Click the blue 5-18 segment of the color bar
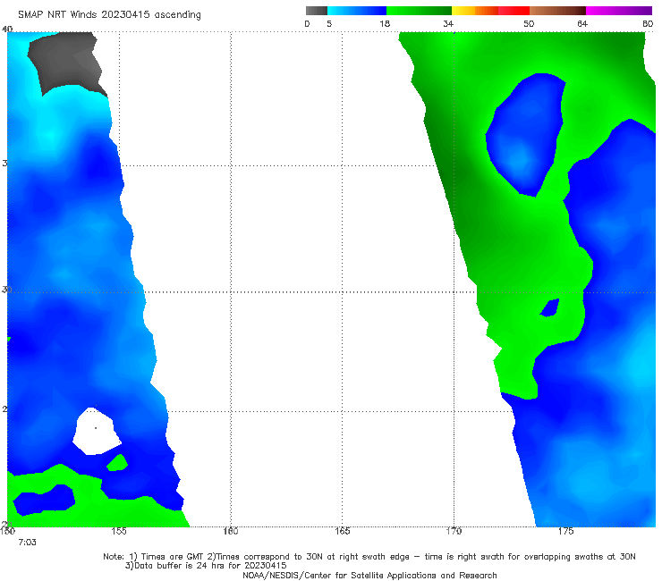The height and width of the screenshot is (581, 662). point(357,11)
